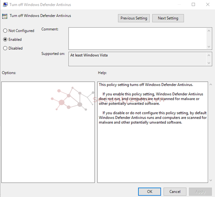Click the 'At least Windows Vista' text
Screen dimensions: 215x197
pyautogui.click(x=89, y=55)
